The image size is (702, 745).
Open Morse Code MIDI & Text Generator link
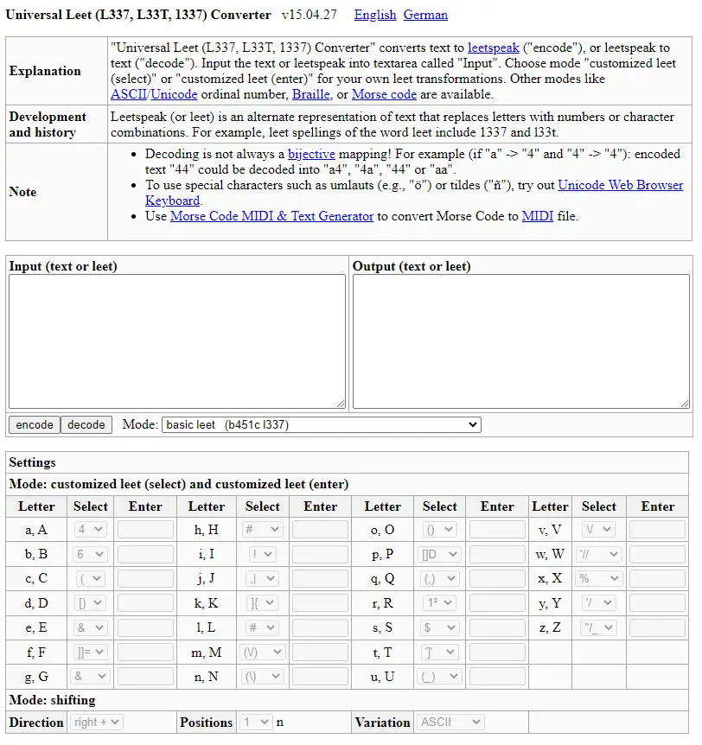tap(271, 216)
